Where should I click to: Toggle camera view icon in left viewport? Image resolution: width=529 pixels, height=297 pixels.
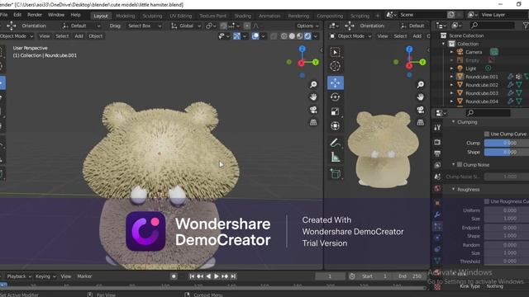tap(313, 110)
